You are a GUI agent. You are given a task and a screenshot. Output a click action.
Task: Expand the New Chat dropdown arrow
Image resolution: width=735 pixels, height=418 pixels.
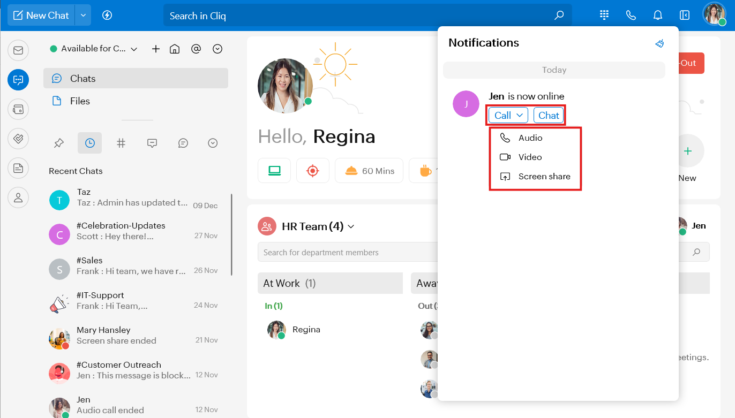[83, 15]
